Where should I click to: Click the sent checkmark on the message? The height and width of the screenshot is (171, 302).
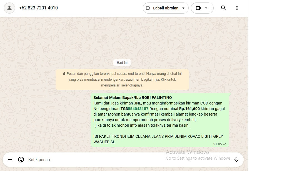click(225, 144)
